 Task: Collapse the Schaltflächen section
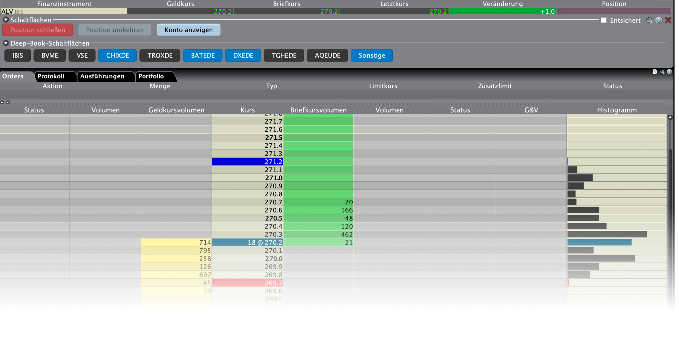tap(6, 20)
